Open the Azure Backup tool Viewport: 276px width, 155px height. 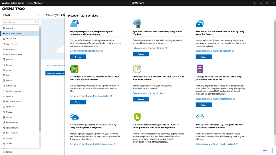[20, 39]
